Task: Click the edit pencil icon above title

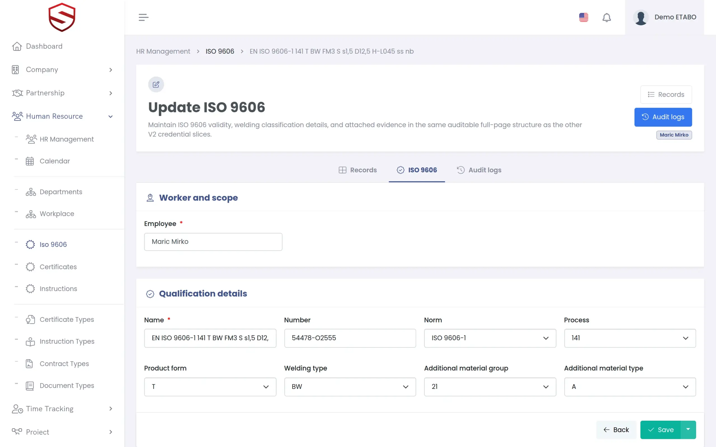Action: click(156, 85)
